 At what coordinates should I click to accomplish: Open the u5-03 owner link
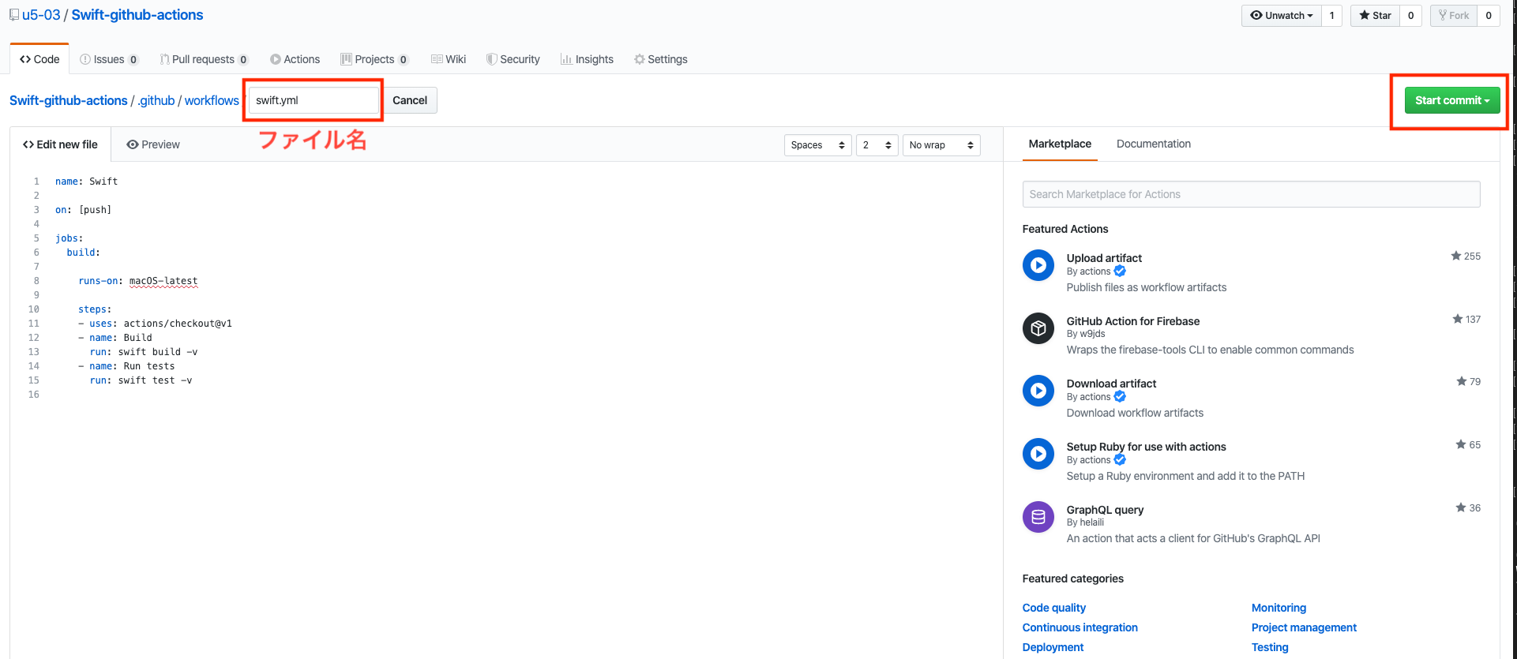(x=41, y=15)
